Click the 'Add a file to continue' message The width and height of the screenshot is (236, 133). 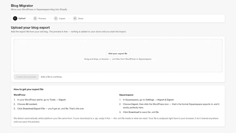click(x=51, y=77)
